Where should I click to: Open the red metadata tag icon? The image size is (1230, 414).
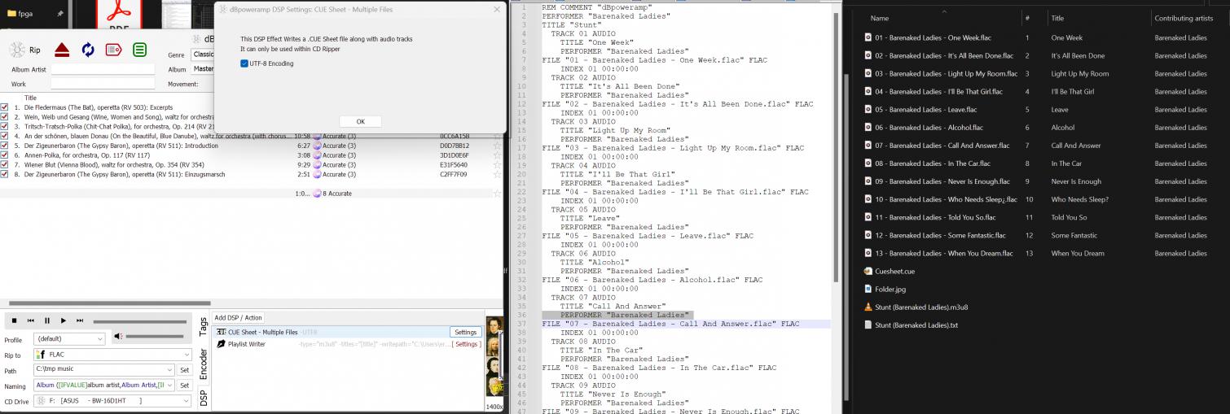click(x=113, y=50)
